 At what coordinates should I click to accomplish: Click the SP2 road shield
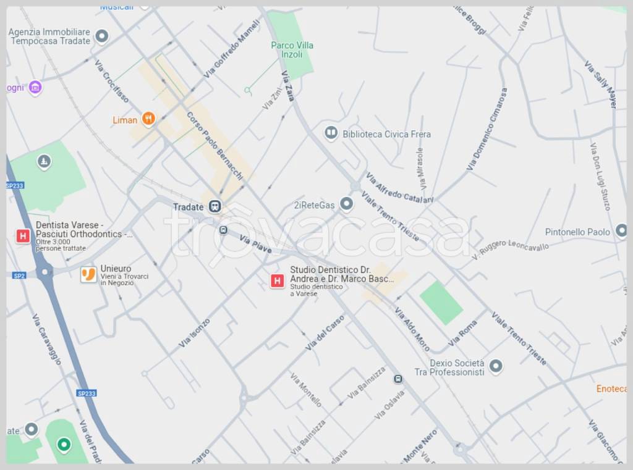[19, 276]
